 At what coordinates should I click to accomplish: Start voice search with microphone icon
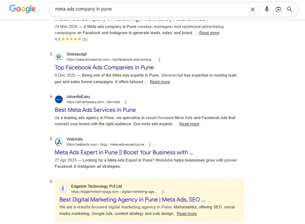click(x=267, y=9)
